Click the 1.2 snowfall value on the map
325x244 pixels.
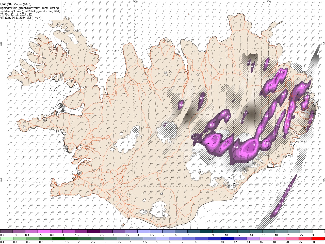coord(225,144)
